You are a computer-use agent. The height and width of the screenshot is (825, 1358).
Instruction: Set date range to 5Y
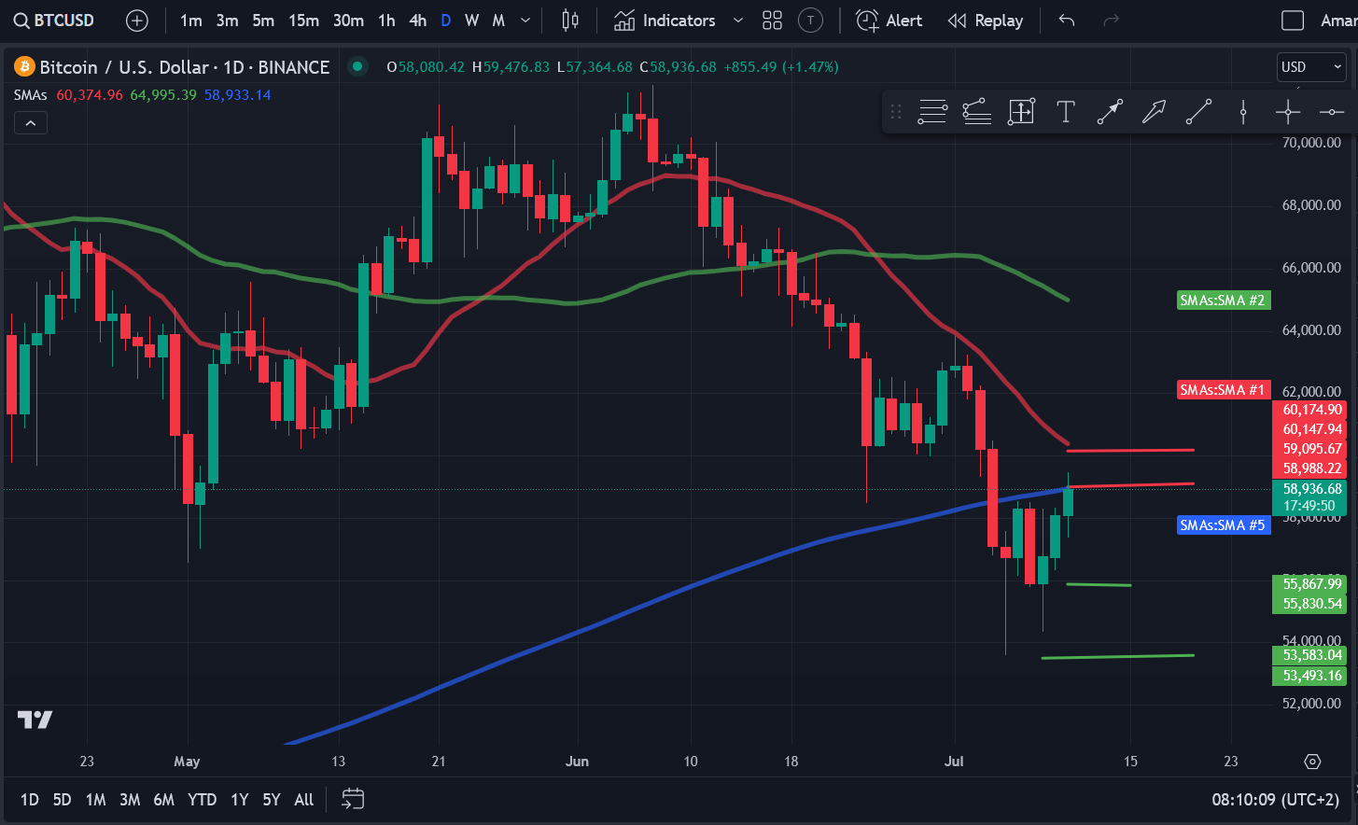tap(271, 800)
